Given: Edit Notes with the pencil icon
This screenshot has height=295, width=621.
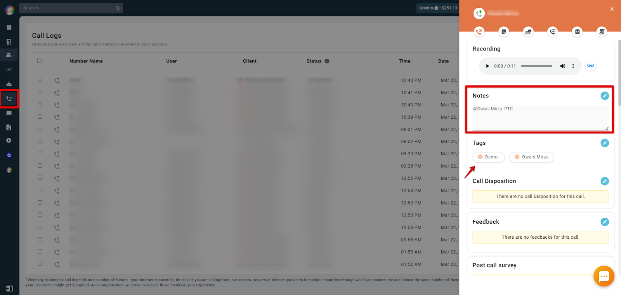Looking at the screenshot, I should 605,96.
